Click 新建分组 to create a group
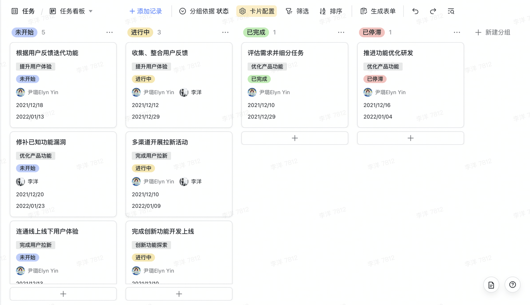 (x=492, y=32)
